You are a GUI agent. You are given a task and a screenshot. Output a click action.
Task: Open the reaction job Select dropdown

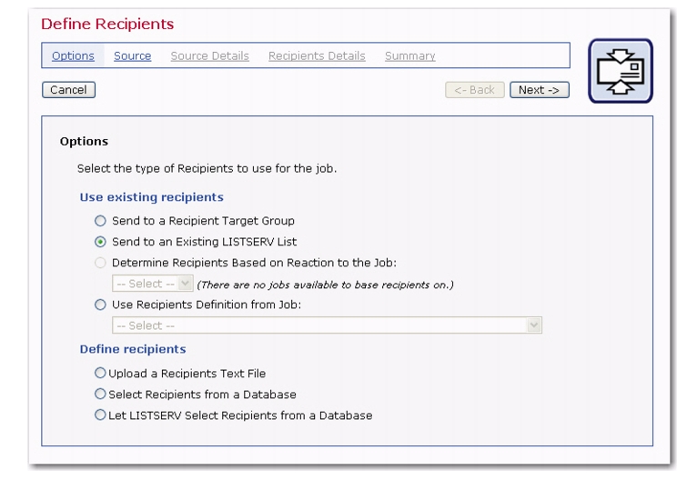pos(153,284)
